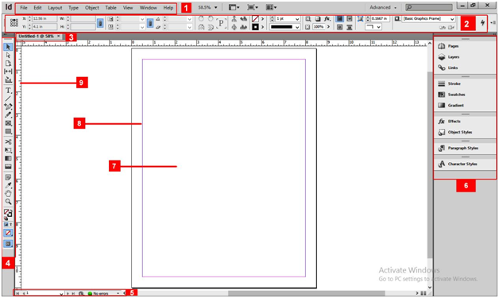
Task: Select the Direct Selection tool
Action: click(8, 55)
